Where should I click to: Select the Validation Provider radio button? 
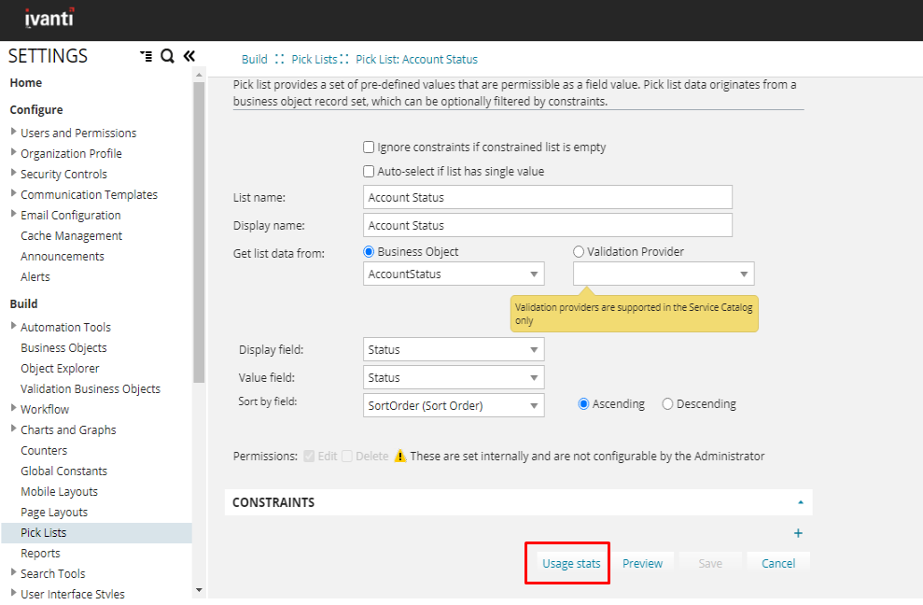pos(579,251)
